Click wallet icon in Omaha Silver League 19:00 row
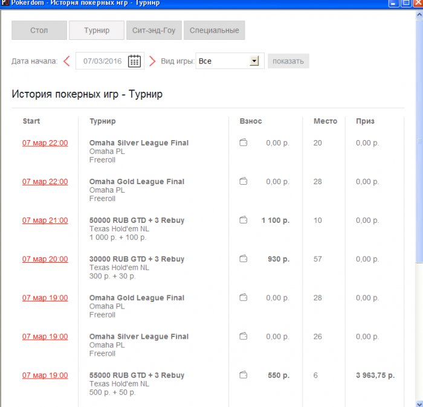This screenshot has width=423, height=407. point(244,336)
